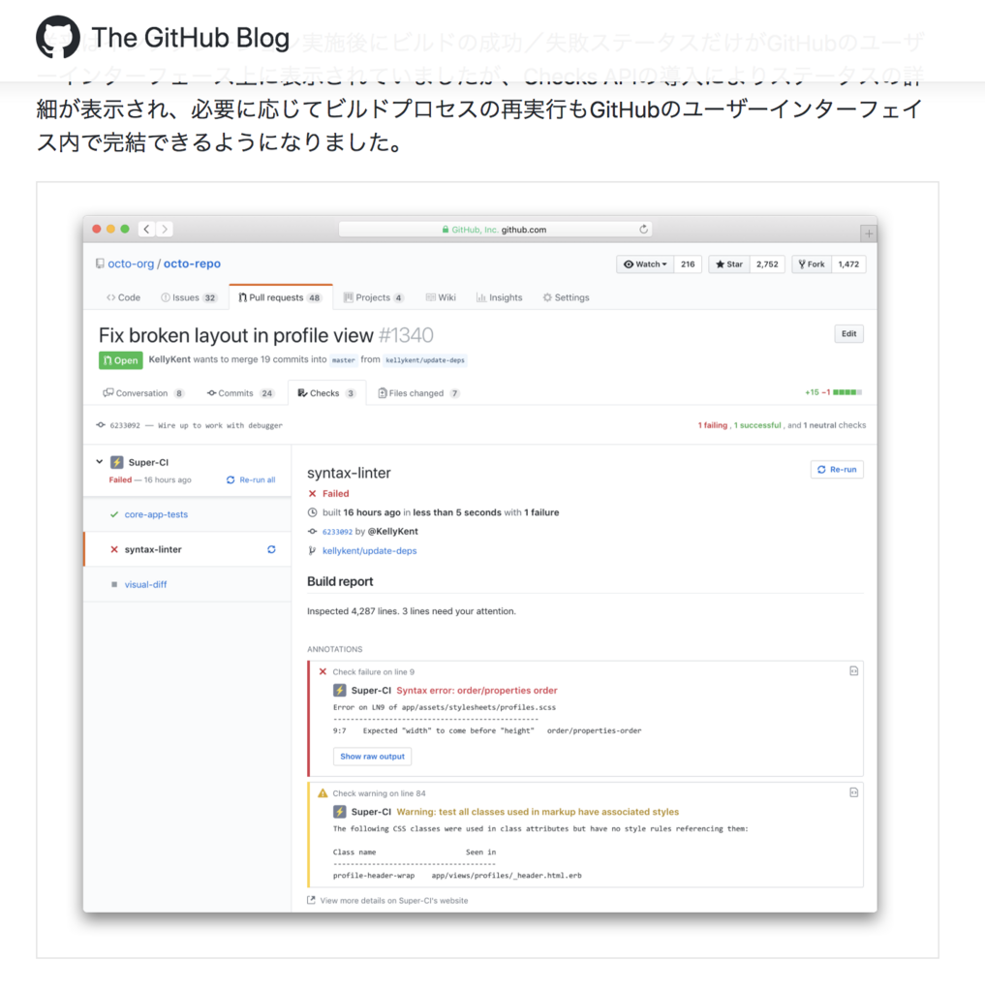Click the 1 successful checks summary text
The width and height of the screenshot is (985, 992).
click(x=757, y=425)
